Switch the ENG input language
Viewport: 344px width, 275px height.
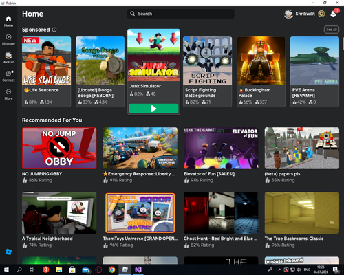click(307, 269)
